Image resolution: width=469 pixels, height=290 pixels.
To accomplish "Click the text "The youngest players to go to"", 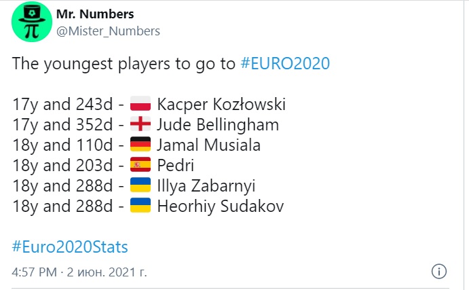I will 124,65.
